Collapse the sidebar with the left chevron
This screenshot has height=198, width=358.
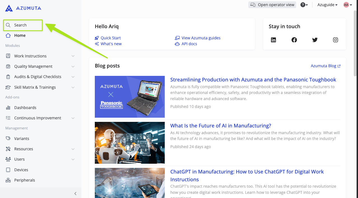pos(75,194)
